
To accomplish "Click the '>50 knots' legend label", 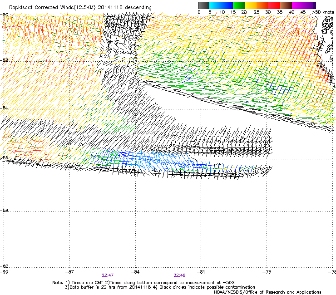I will click(x=323, y=12).
